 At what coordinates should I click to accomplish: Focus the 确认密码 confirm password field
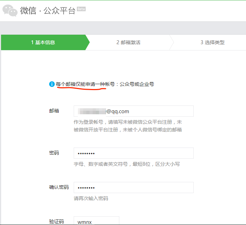[x=134, y=187]
